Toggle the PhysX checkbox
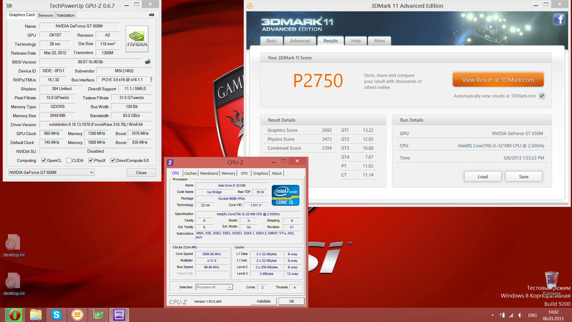572x322 pixels. click(91, 160)
